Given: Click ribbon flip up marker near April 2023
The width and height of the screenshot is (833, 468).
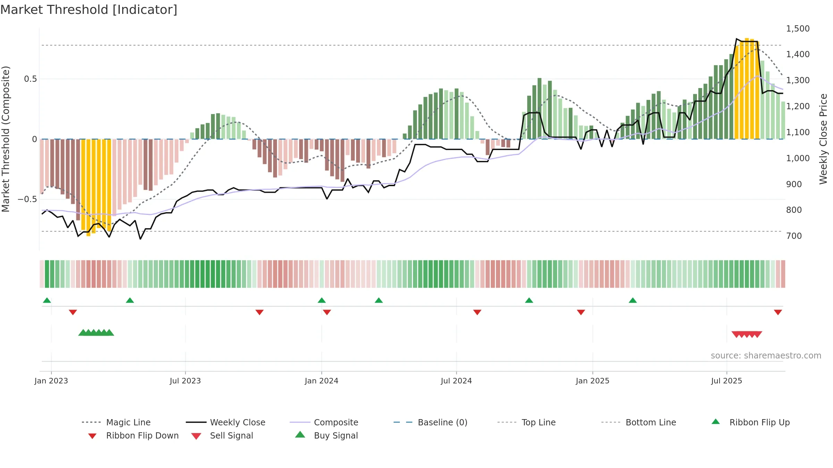Looking at the screenshot, I should 130,300.
